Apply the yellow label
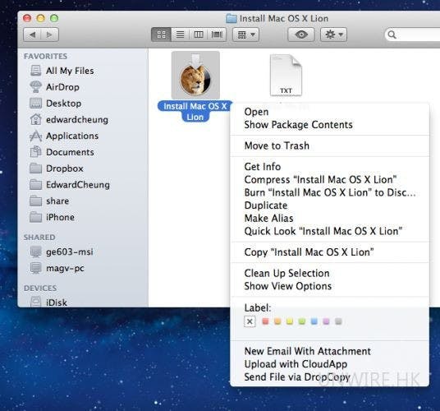Viewport: 440px width, 411px height. [x=290, y=321]
